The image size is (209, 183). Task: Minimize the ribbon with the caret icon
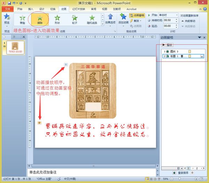[200, 9]
